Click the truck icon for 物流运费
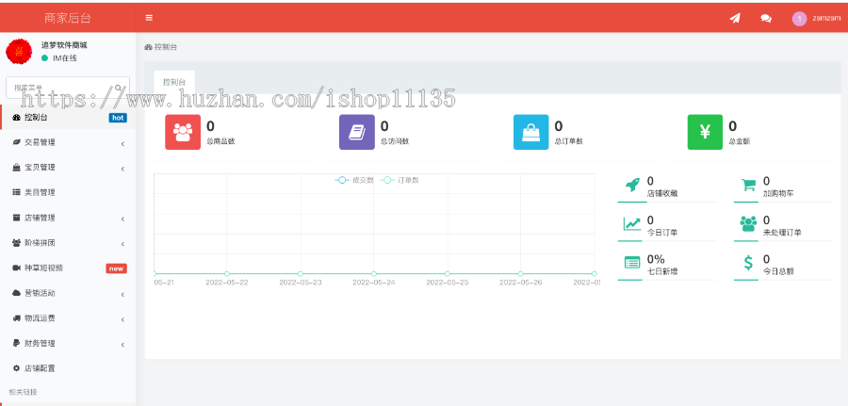This screenshot has width=848, height=406. (x=16, y=318)
